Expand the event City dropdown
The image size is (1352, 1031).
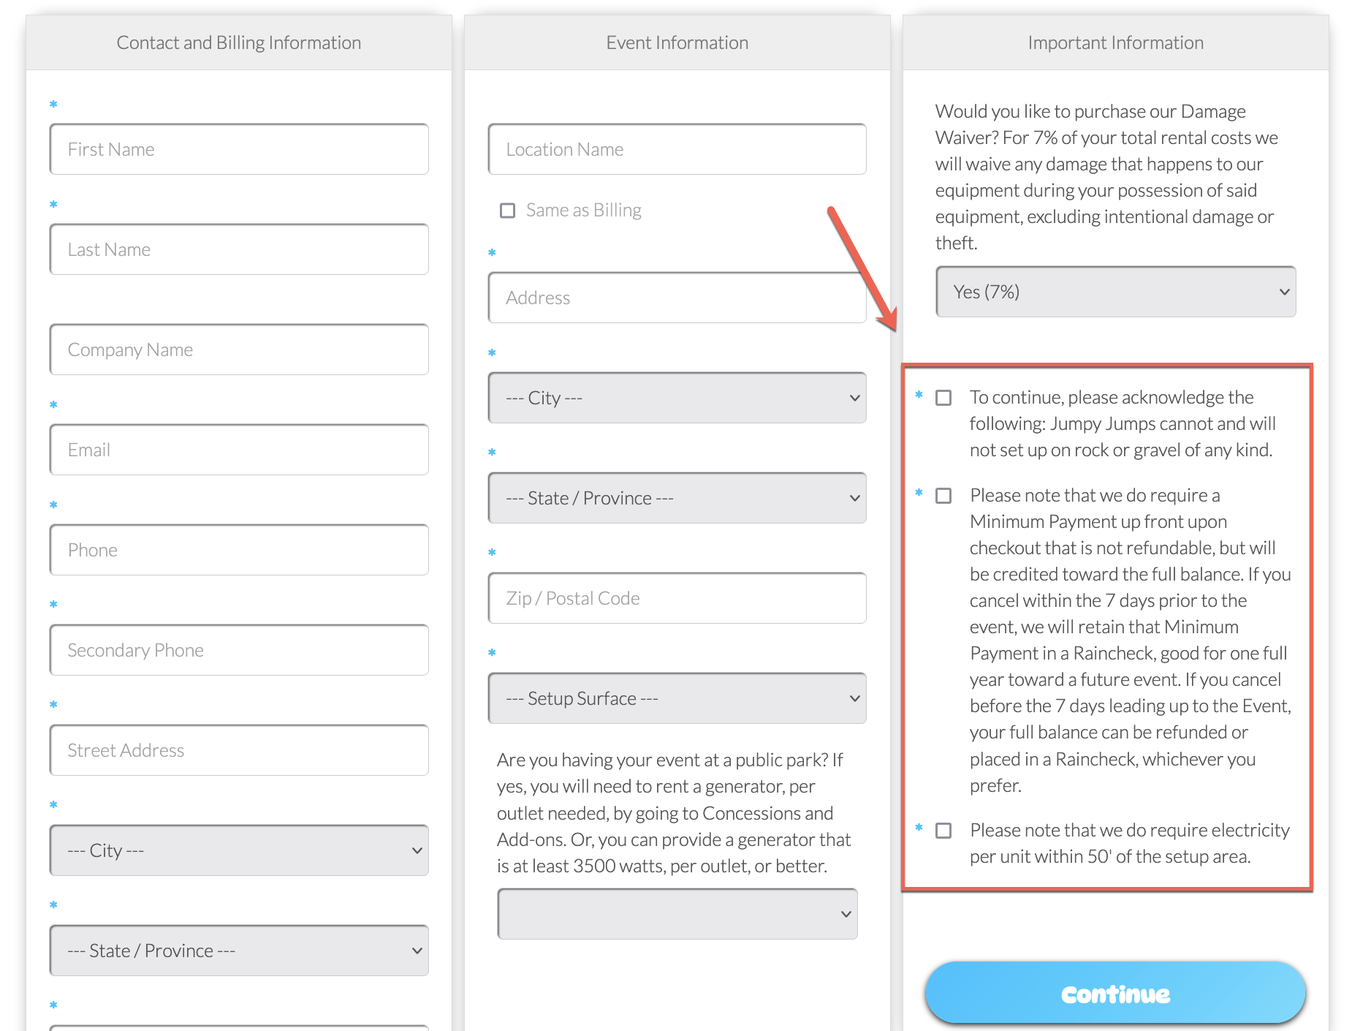pyautogui.click(x=677, y=398)
